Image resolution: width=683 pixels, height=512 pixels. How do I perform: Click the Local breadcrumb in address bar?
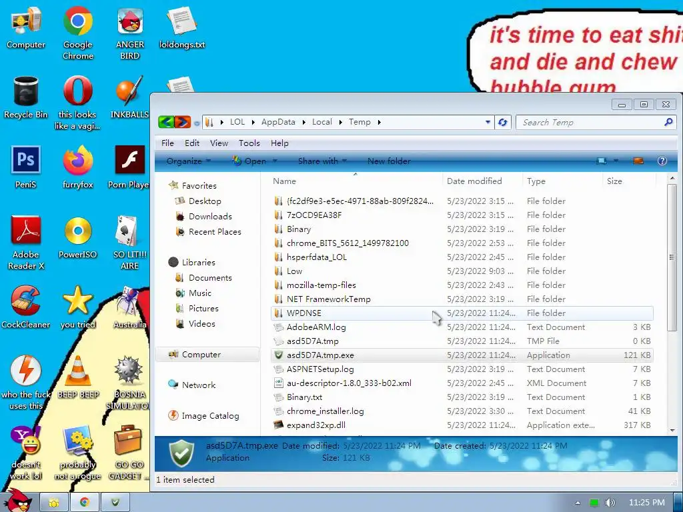[322, 123]
